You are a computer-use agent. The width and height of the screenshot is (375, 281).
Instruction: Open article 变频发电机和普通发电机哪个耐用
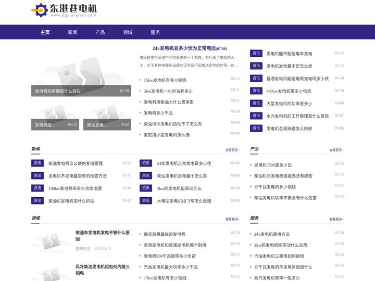[x=175, y=246]
